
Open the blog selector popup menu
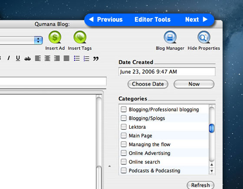(x=21, y=40)
